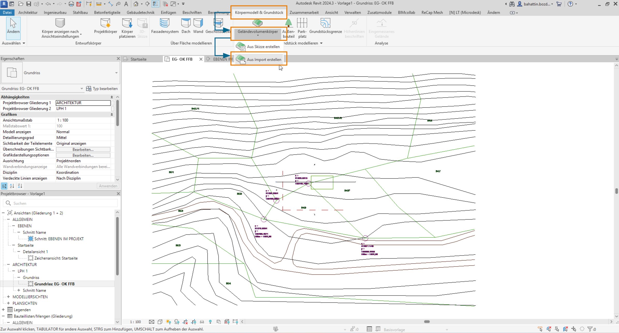This screenshot has width=619, height=333.
Task: Toggle show crop region icon
Action: click(x=194, y=322)
